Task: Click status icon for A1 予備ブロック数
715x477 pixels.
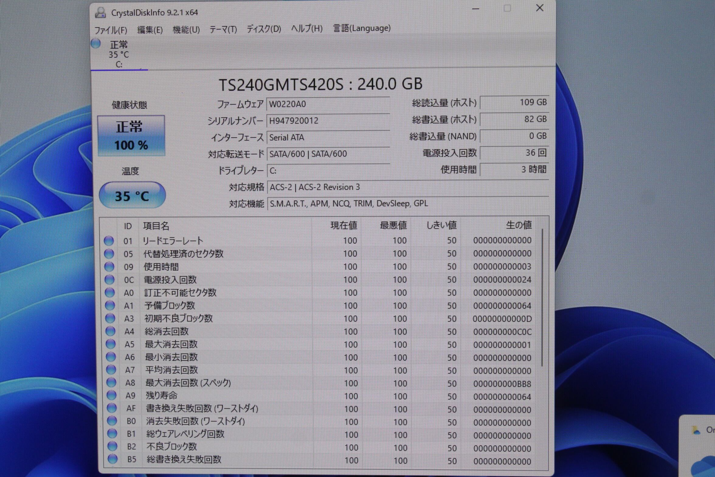Action: (x=110, y=305)
